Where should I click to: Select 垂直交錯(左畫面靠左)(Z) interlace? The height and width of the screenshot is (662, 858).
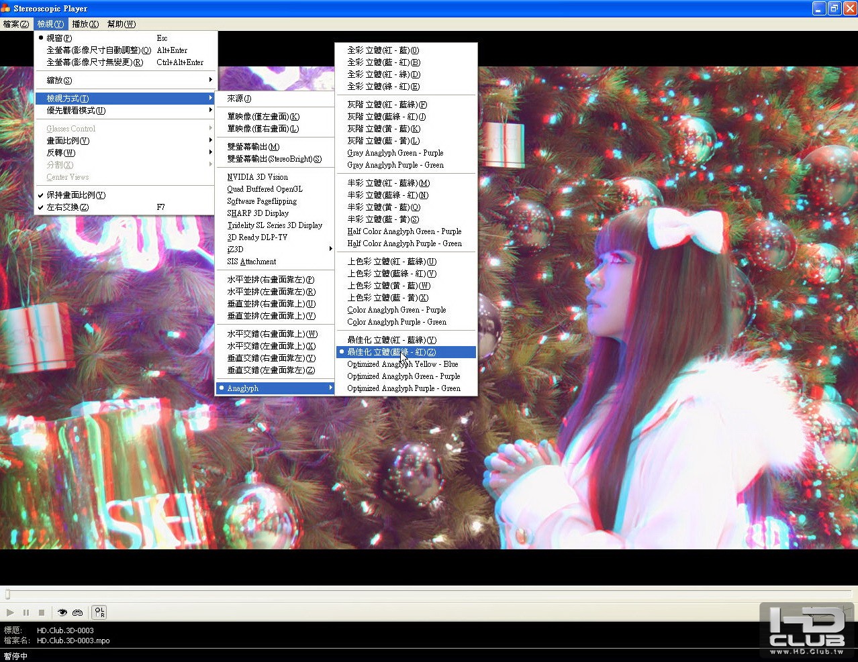[275, 370]
